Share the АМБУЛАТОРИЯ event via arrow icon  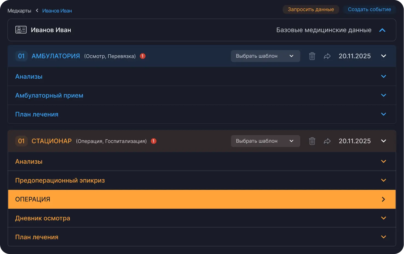click(x=327, y=56)
